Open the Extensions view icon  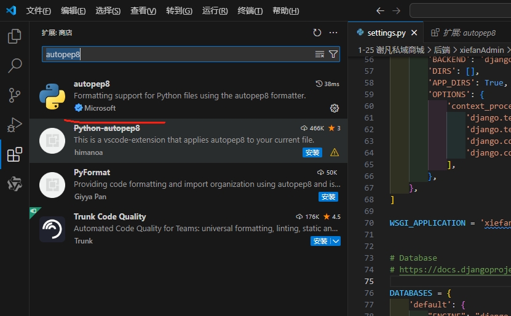pyautogui.click(x=15, y=154)
